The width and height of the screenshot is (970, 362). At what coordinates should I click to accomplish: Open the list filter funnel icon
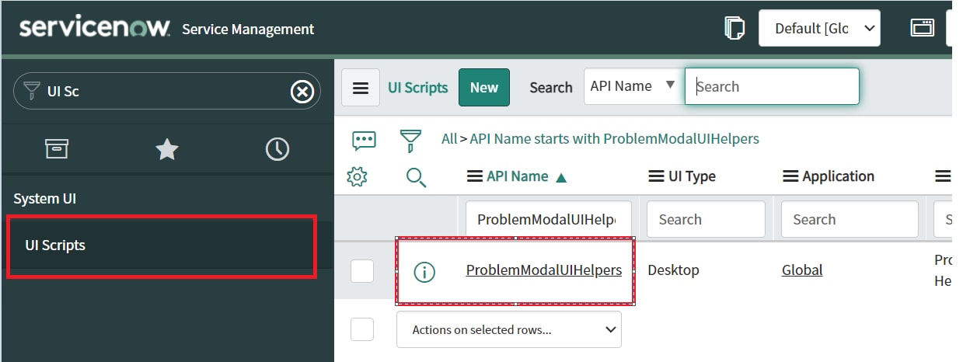(x=410, y=140)
